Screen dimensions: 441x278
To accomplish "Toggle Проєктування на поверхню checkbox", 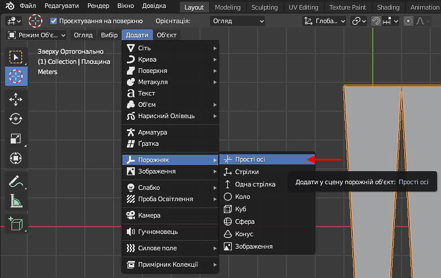I will (x=54, y=21).
